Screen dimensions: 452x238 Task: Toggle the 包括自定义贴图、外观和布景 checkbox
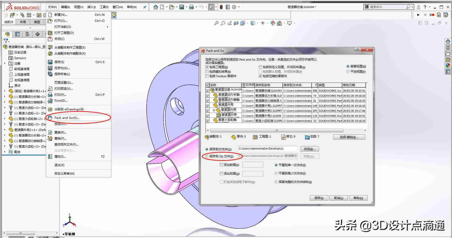click(x=260, y=67)
